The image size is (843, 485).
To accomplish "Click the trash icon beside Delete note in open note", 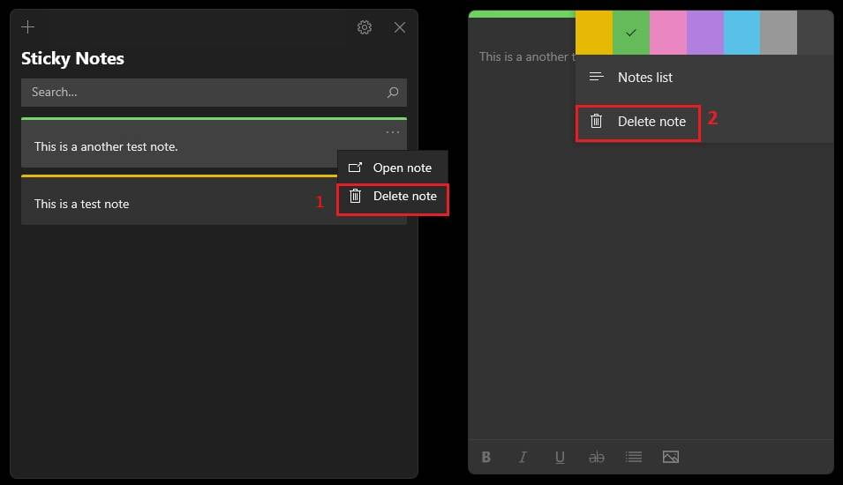I will pyautogui.click(x=596, y=121).
